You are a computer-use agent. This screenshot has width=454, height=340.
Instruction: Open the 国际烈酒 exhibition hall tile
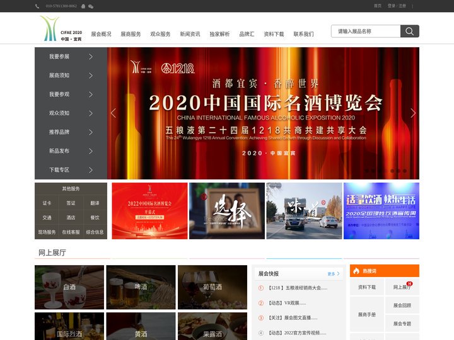69,326
